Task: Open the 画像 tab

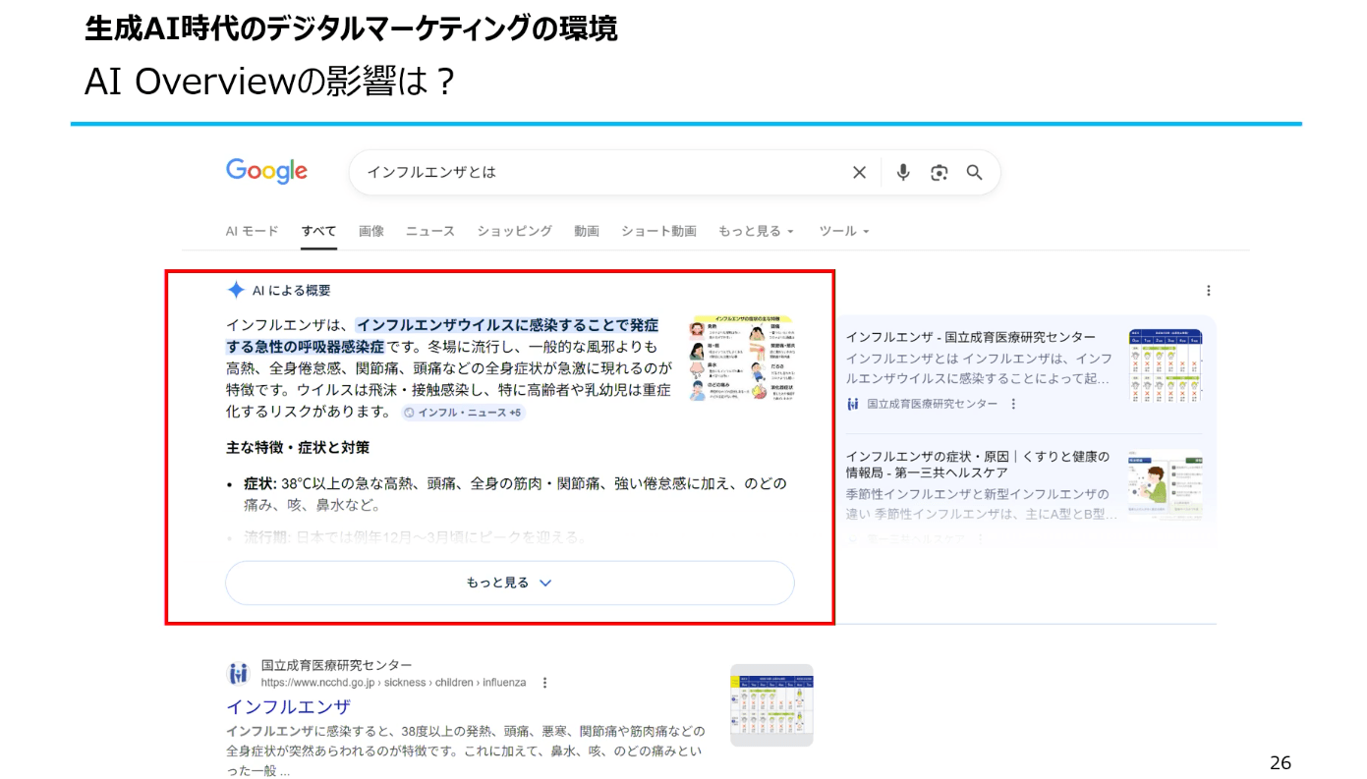Action: coord(371,231)
